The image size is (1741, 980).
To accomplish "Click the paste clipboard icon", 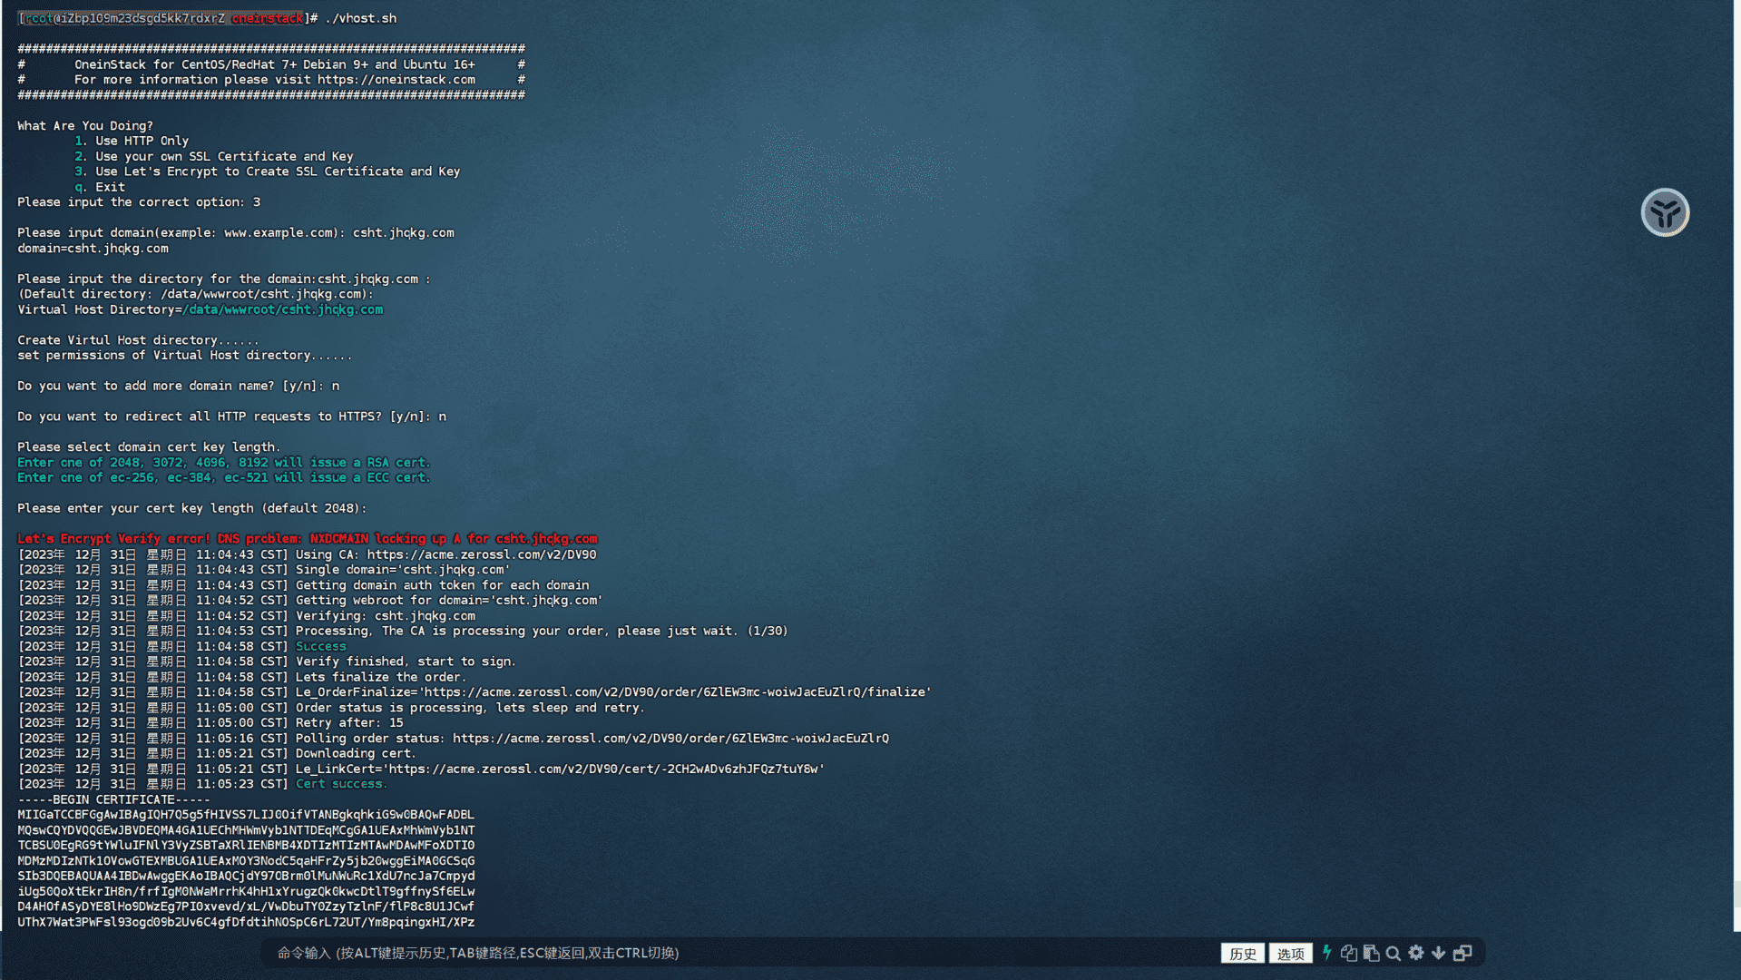I will coord(1371,953).
